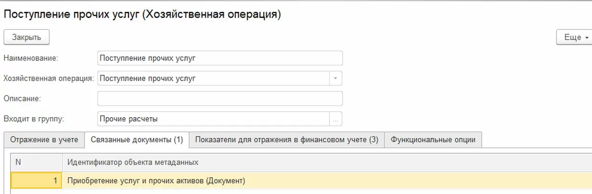
Task: Click the Входит в группу field
Action: (213, 119)
